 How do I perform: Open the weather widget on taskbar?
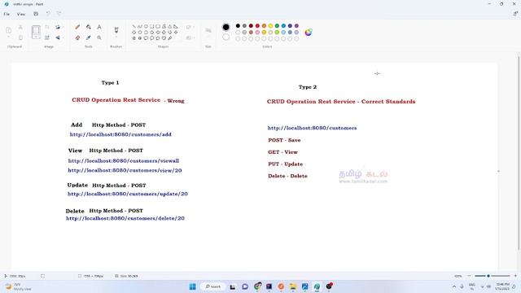(x=18, y=286)
